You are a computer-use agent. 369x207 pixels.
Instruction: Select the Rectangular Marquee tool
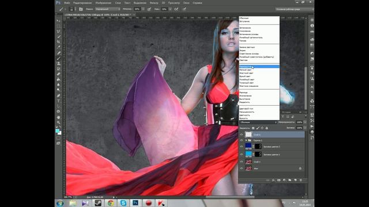click(58, 26)
